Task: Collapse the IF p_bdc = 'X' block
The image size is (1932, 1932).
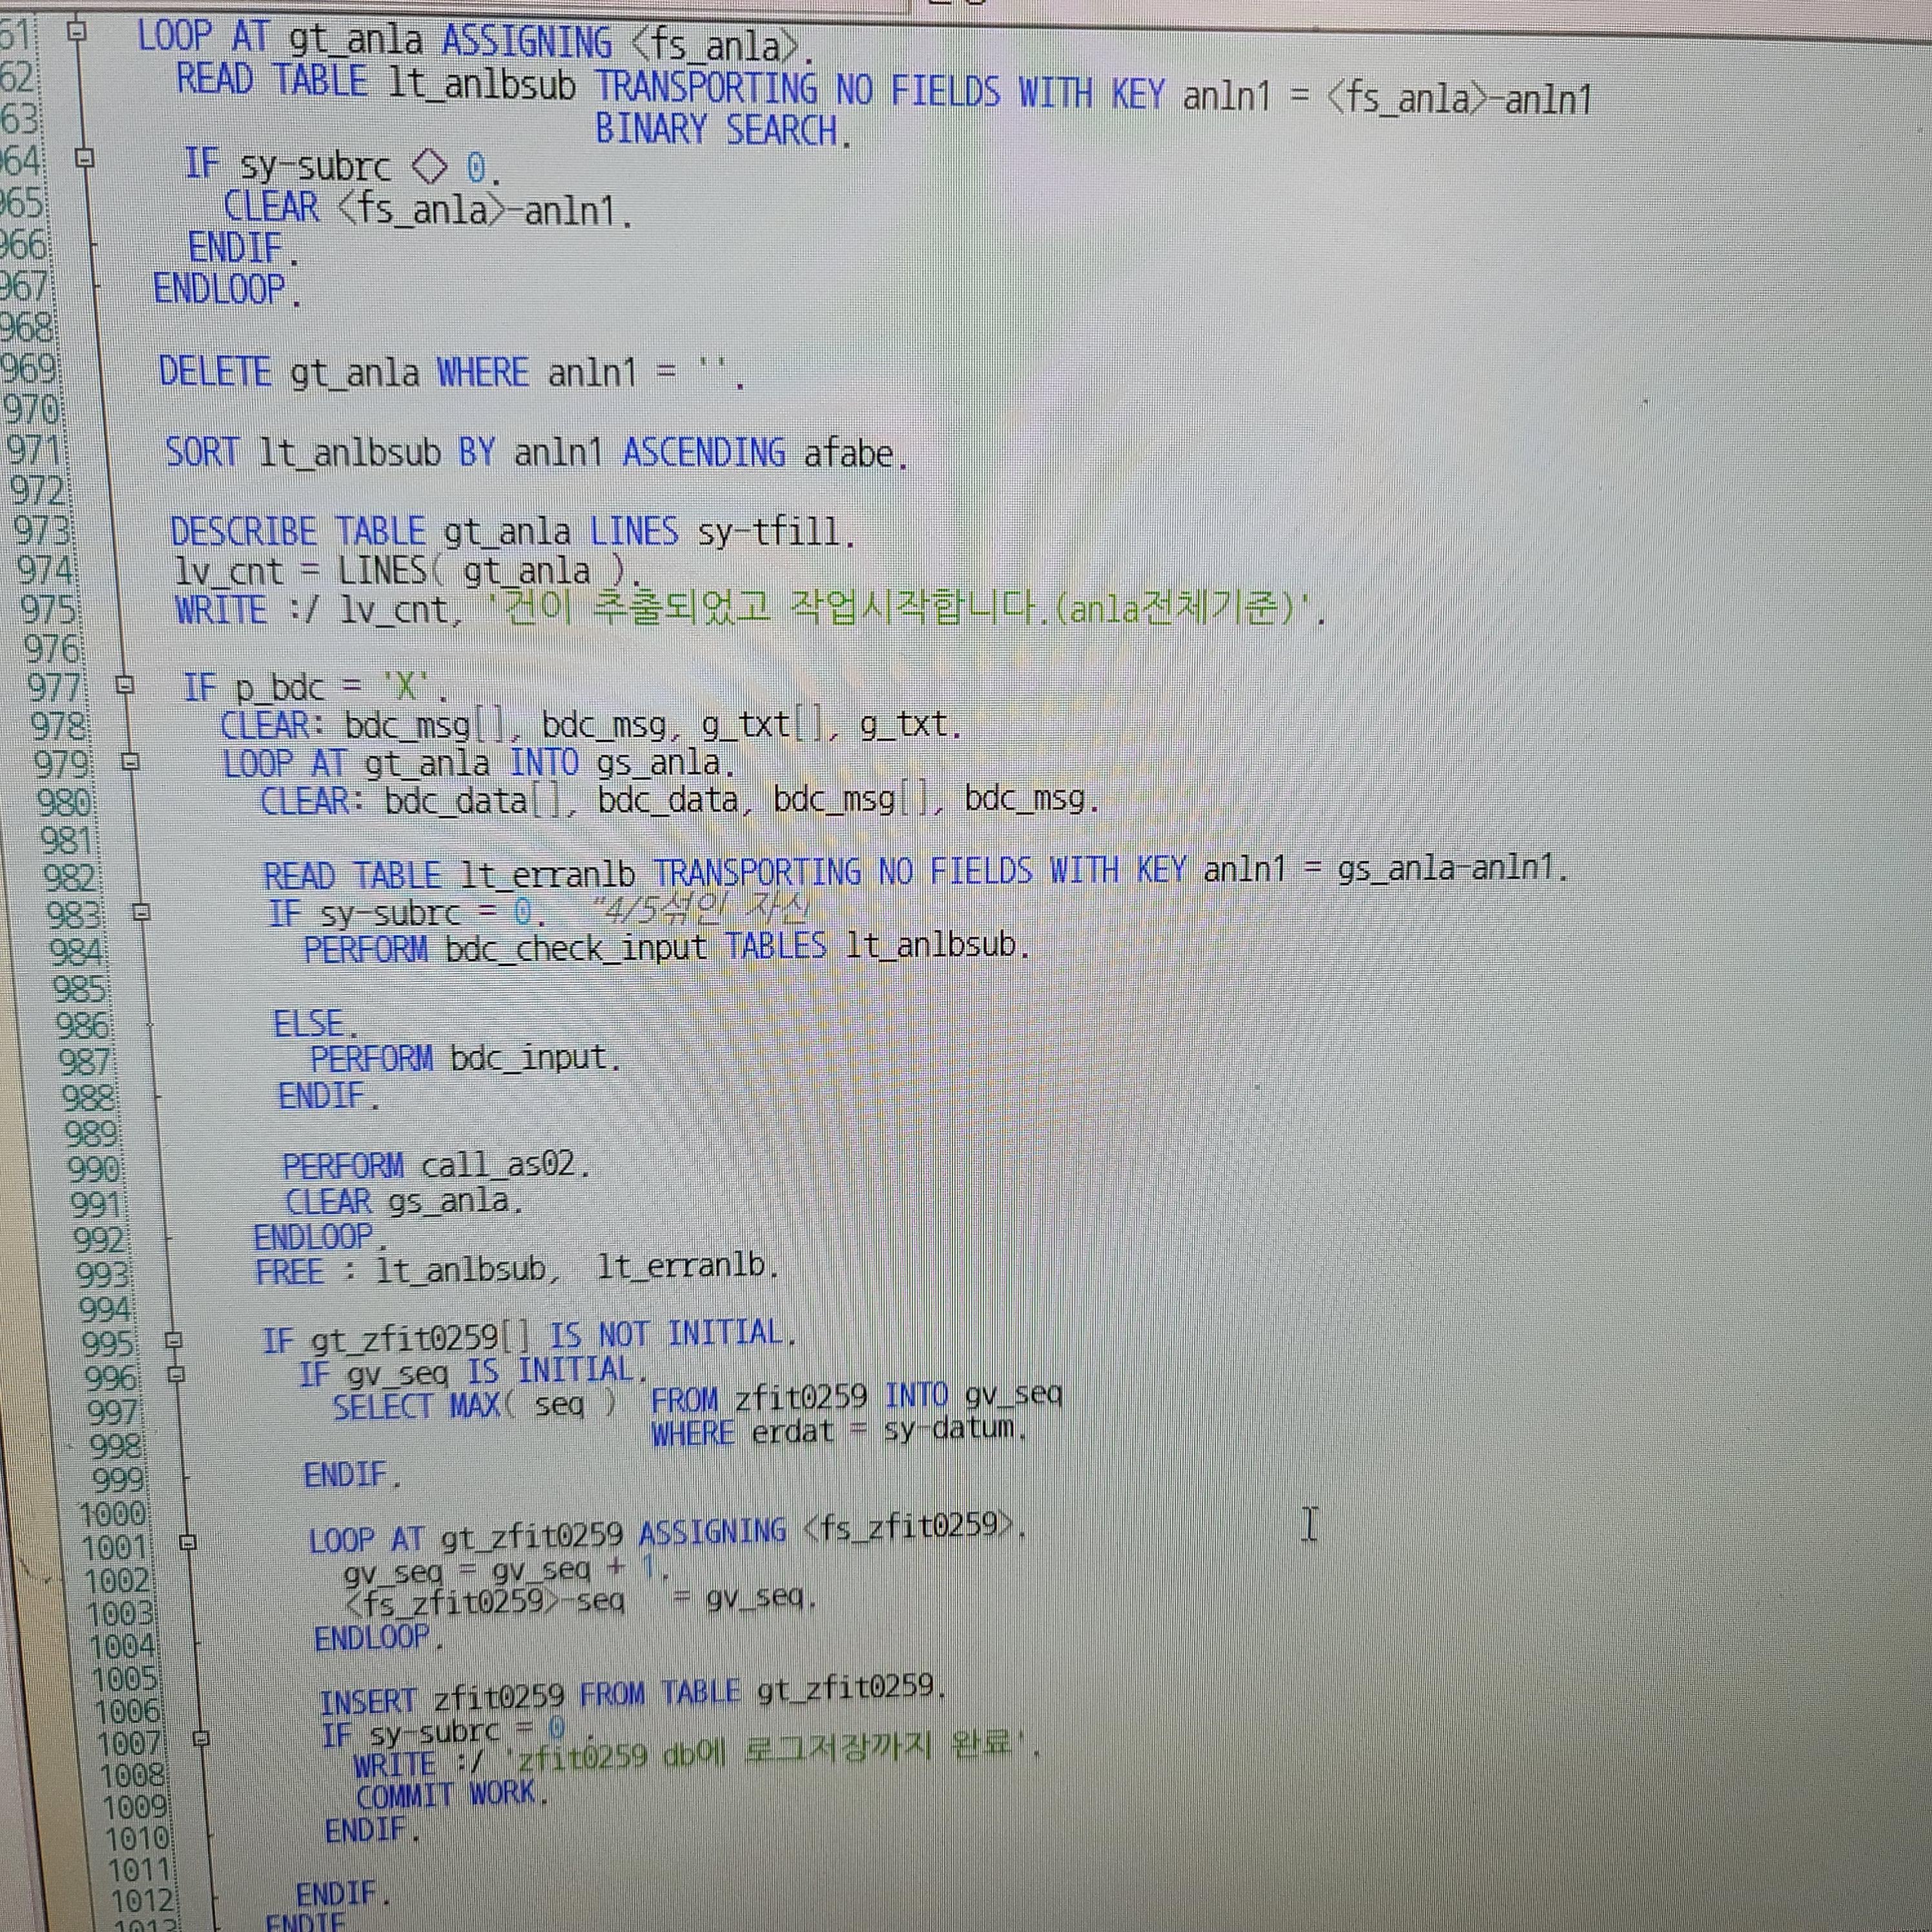Action: pos(124,685)
